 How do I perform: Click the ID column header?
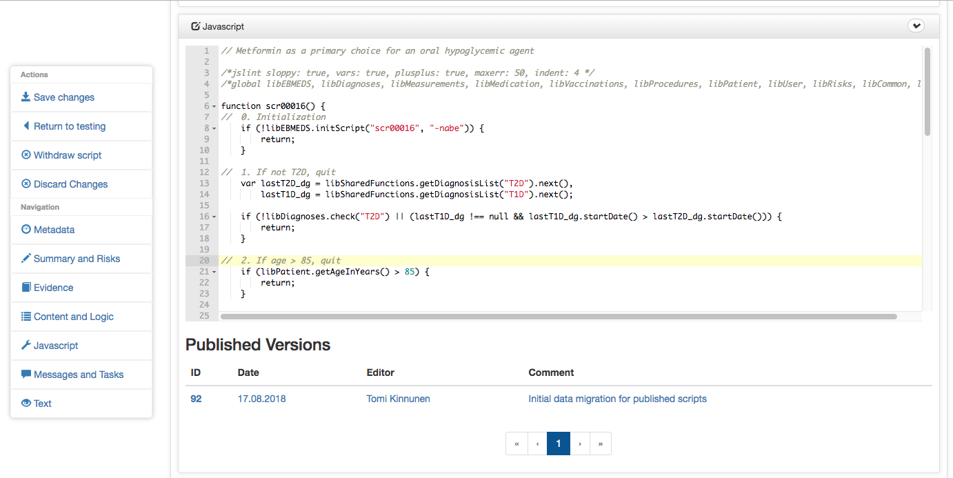pos(196,372)
